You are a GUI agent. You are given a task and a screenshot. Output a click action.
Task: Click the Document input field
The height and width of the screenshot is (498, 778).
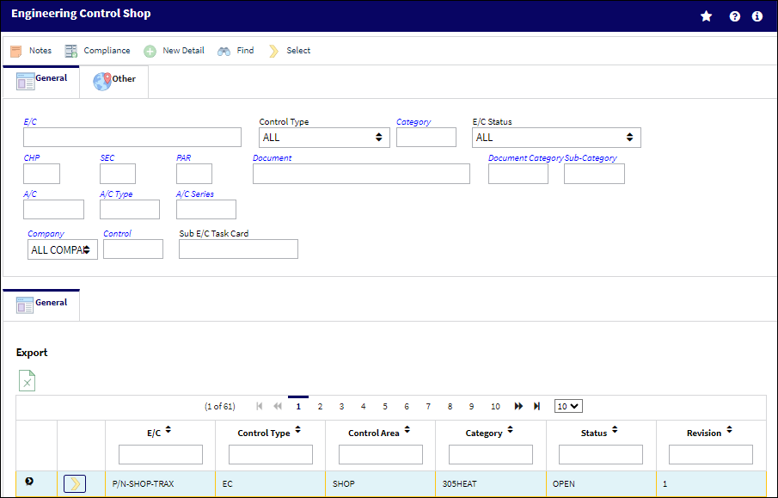[361, 174]
